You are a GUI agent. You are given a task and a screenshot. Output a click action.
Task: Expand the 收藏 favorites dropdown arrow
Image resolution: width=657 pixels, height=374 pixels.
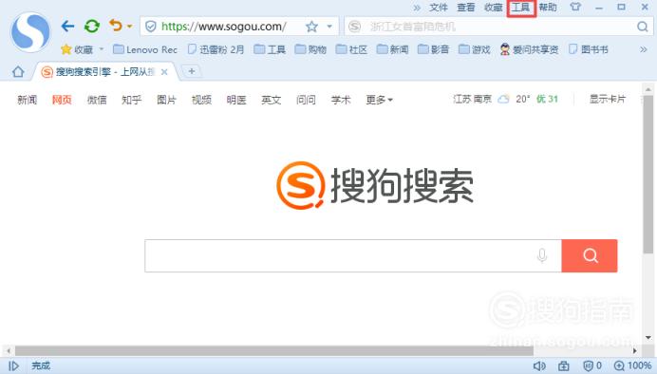(x=101, y=49)
